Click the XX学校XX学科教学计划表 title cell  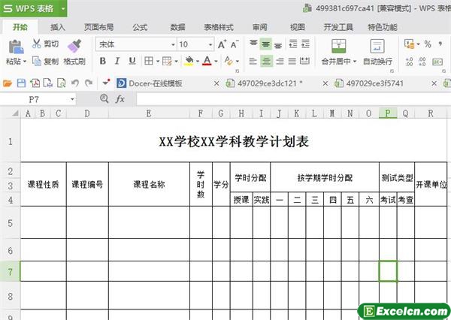point(234,141)
